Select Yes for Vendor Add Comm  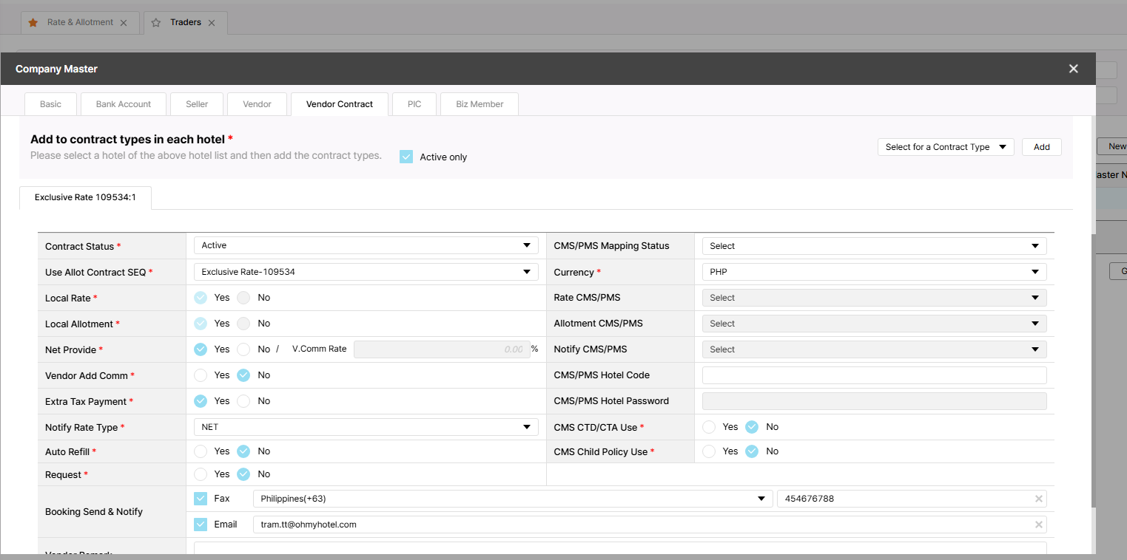[x=201, y=375]
